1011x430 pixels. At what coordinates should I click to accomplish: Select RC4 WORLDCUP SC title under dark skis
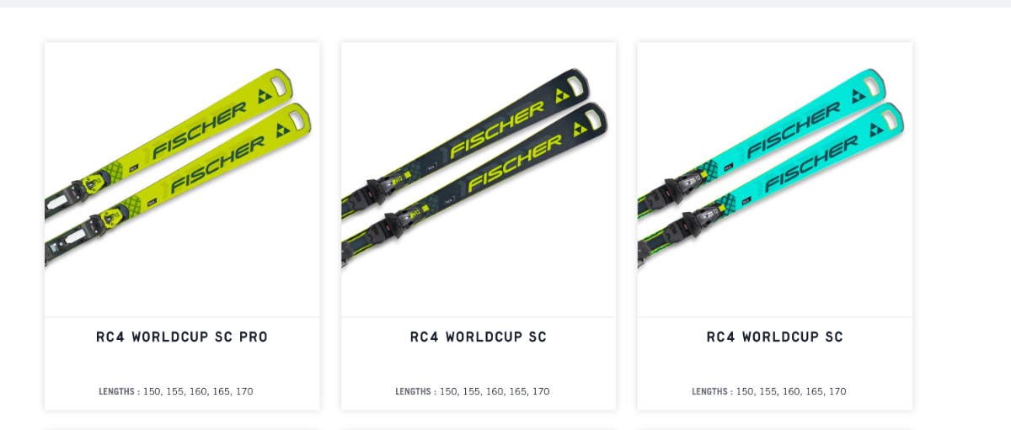[479, 337]
